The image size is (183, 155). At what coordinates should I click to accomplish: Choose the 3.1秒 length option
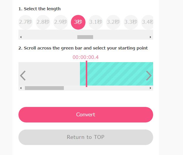tap(96, 22)
